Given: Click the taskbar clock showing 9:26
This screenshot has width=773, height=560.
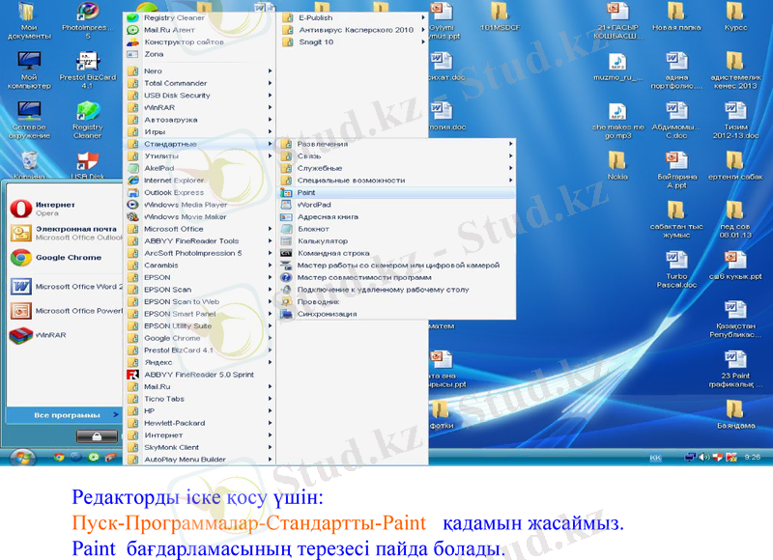Looking at the screenshot, I should [x=752, y=457].
